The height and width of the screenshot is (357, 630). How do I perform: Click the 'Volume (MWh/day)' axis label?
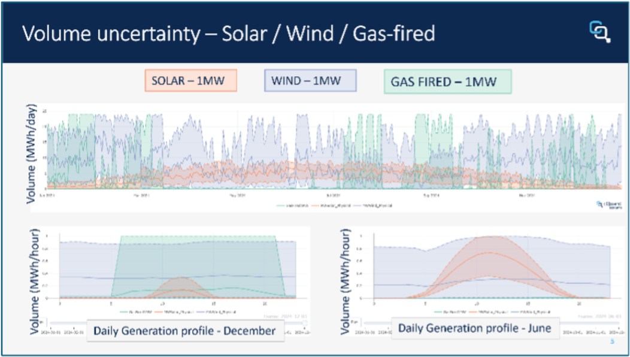32,153
